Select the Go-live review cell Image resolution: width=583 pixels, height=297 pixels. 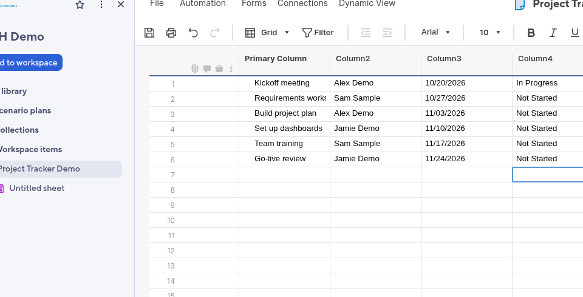tap(284, 159)
